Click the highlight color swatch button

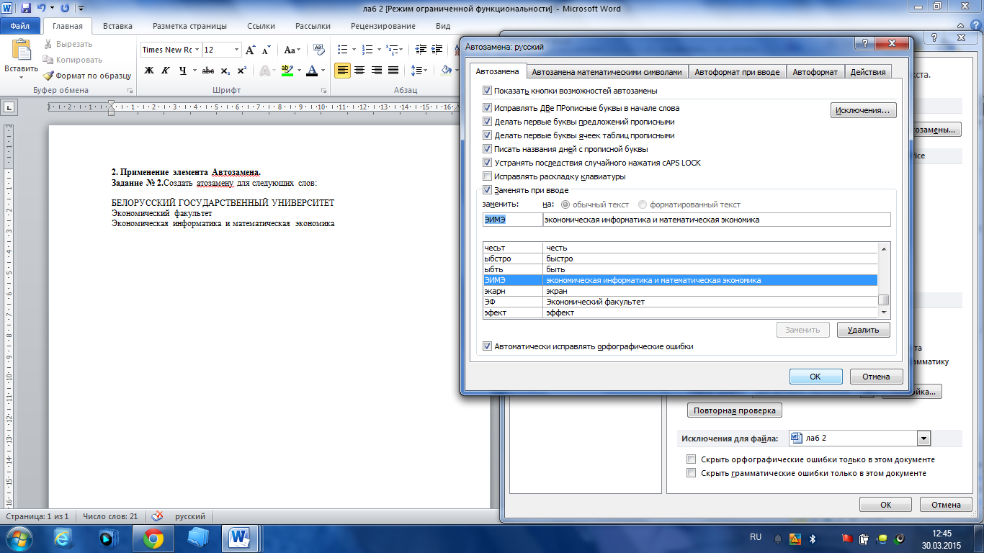click(287, 71)
